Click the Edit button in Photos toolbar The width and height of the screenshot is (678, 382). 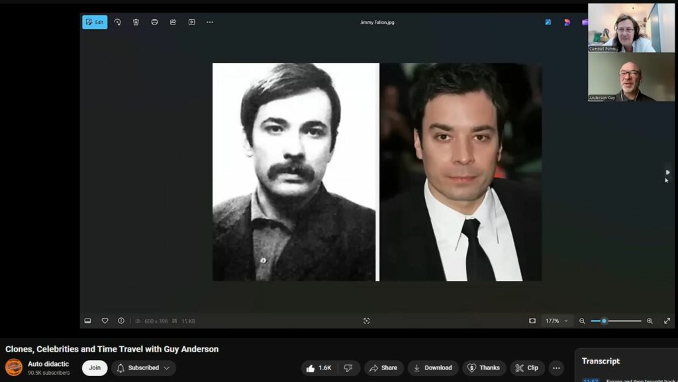[x=95, y=22]
